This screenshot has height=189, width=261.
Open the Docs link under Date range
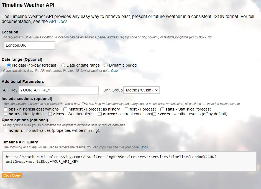click(115, 71)
